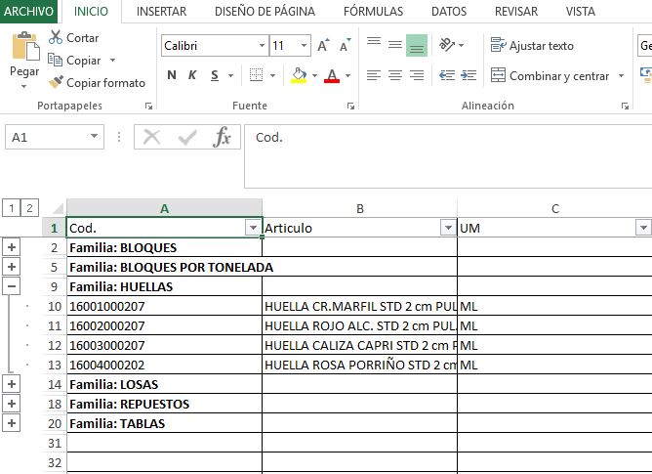Open Alineación dialog launcher
Image resolution: width=652 pixels, height=474 pixels.
(x=625, y=107)
